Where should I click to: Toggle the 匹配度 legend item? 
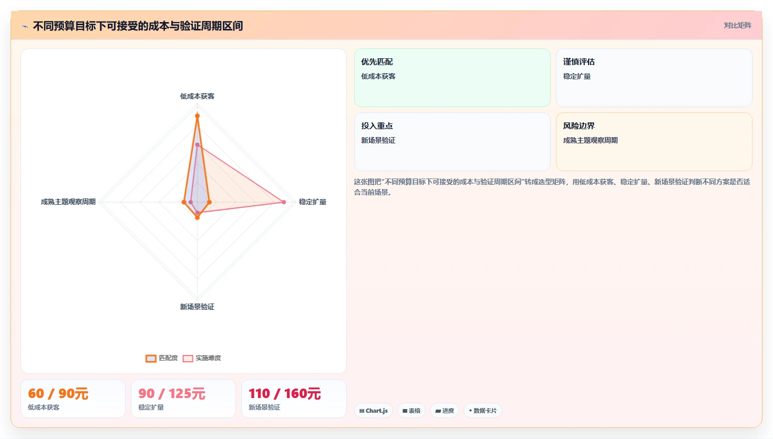coord(162,358)
